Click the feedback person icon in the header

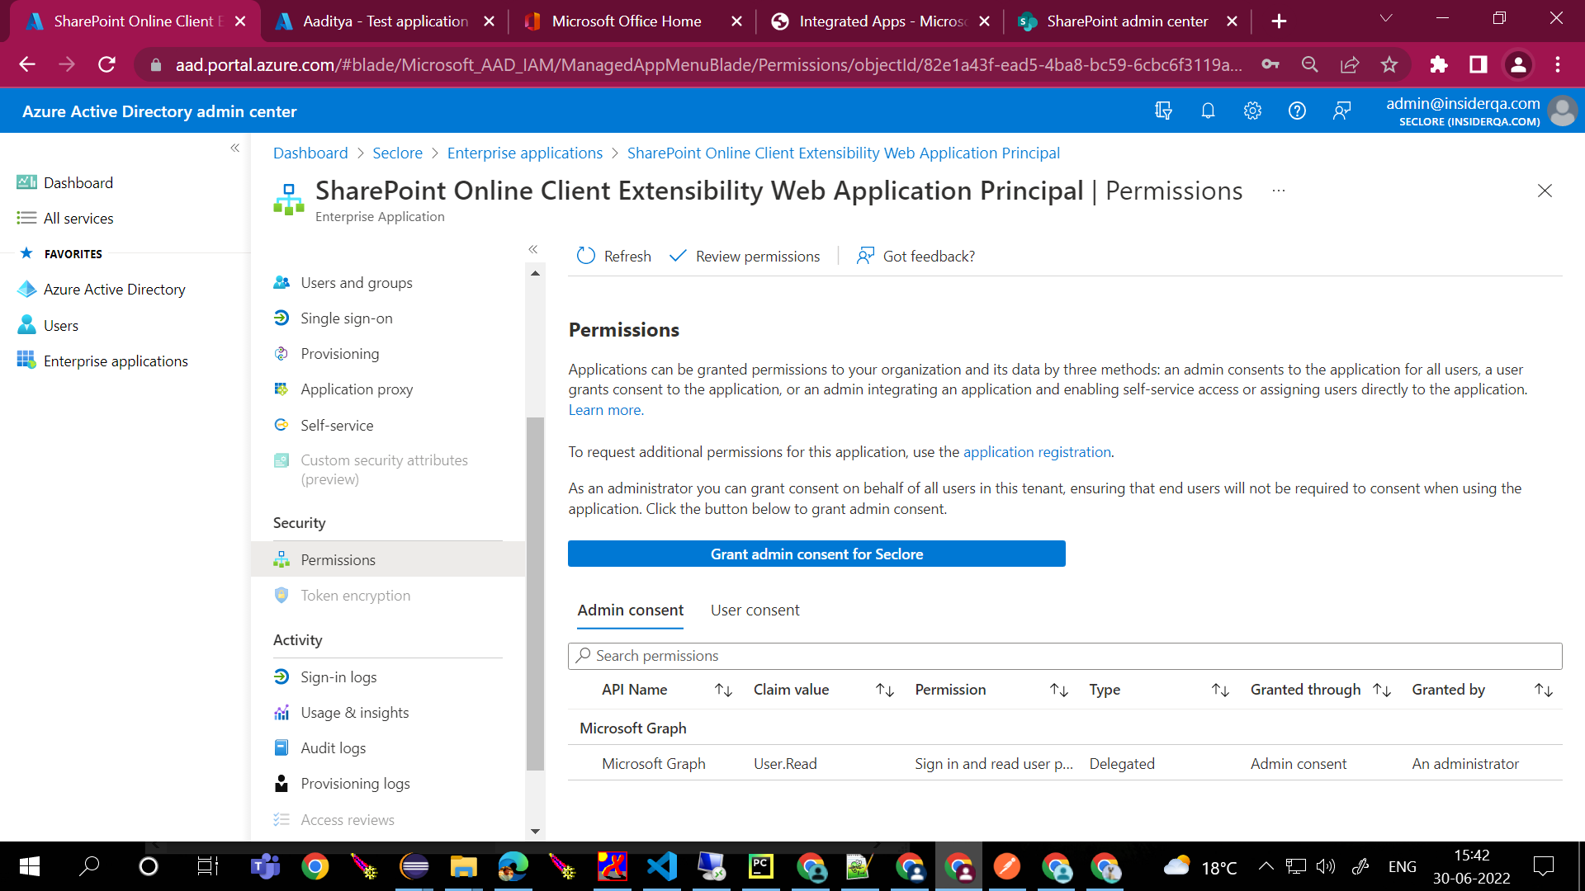(1341, 110)
